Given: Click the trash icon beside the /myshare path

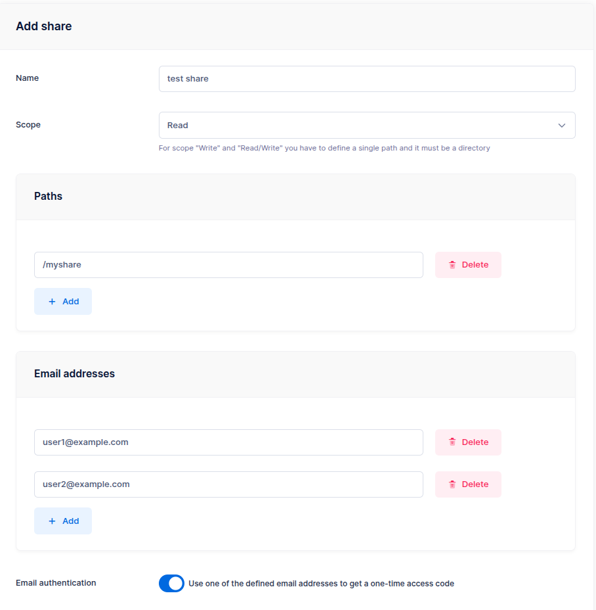Looking at the screenshot, I should pos(452,265).
